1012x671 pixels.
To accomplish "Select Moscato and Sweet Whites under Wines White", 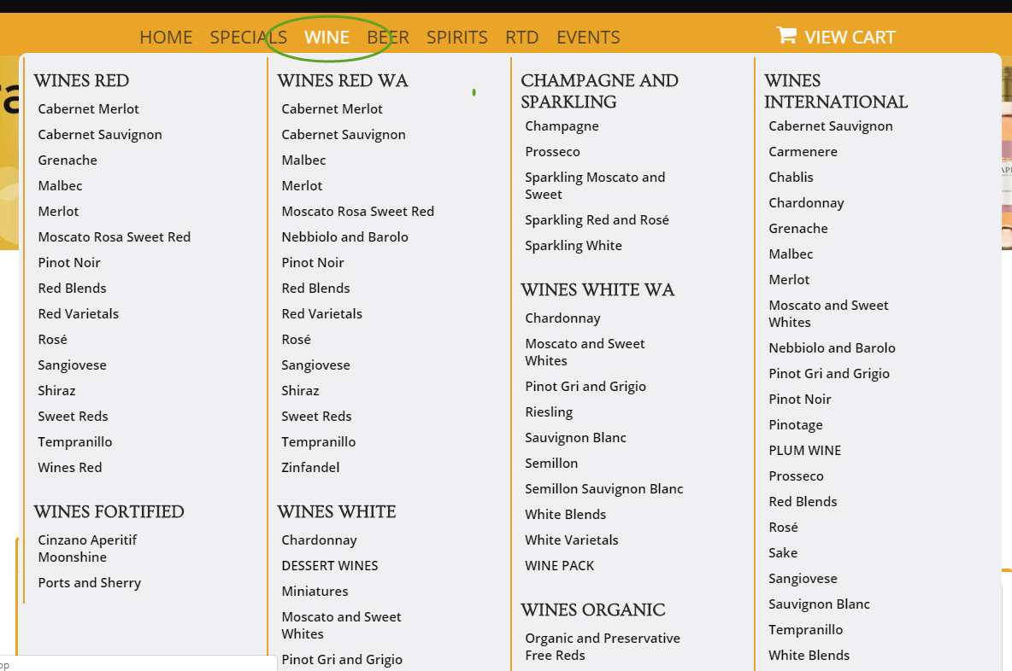I will click(x=341, y=625).
